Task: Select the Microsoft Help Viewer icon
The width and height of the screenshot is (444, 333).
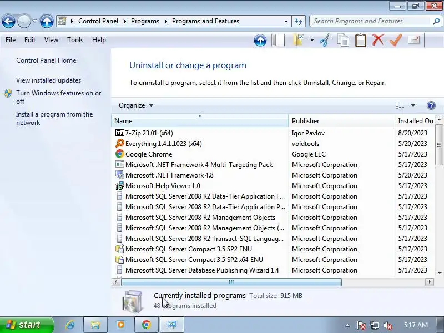Action: pos(119,186)
